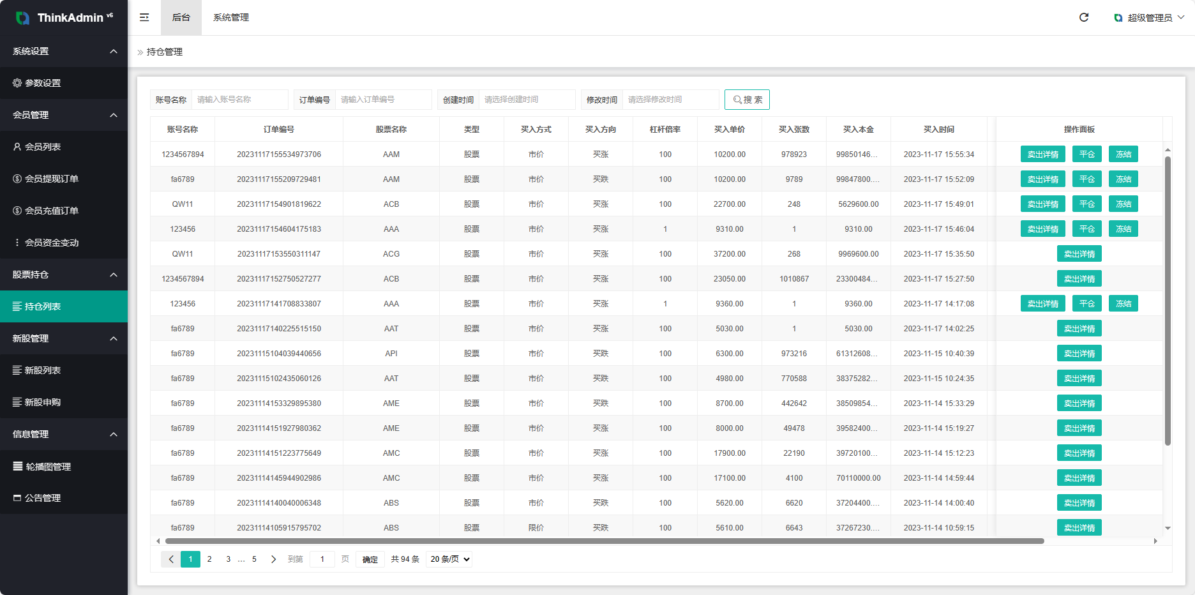This screenshot has height=595, width=1195.
Task: Click table scroll-up arrow
Action: click(x=1168, y=149)
